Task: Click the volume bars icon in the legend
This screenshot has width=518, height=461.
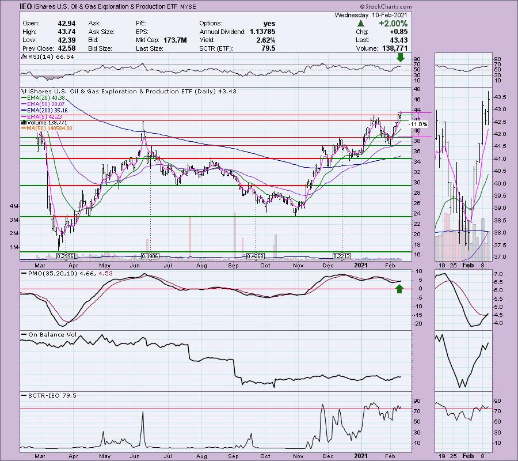Action: tap(24, 123)
